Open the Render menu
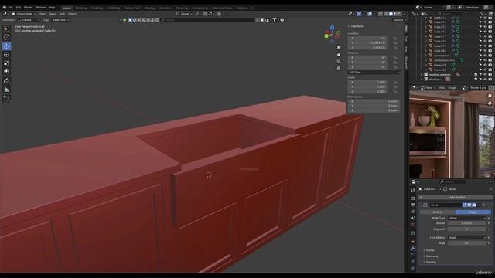Viewport: 495px width, 278px height. (x=28, y=8)
